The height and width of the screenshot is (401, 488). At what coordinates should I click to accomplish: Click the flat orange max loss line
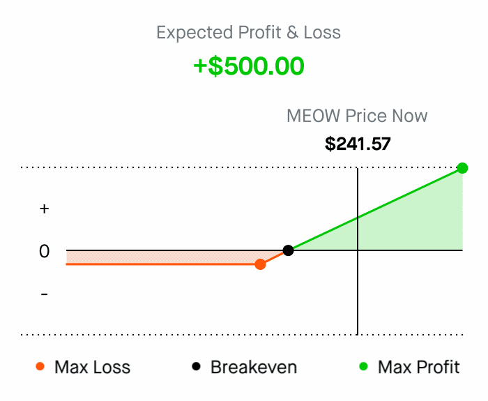click(160, 264)
